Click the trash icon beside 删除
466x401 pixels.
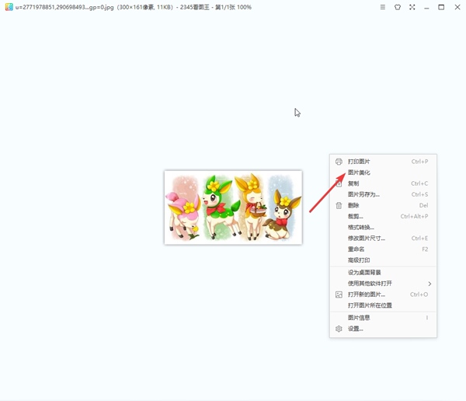(x=339, y=205)
